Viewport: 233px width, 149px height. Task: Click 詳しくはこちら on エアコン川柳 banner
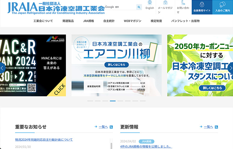116,65
